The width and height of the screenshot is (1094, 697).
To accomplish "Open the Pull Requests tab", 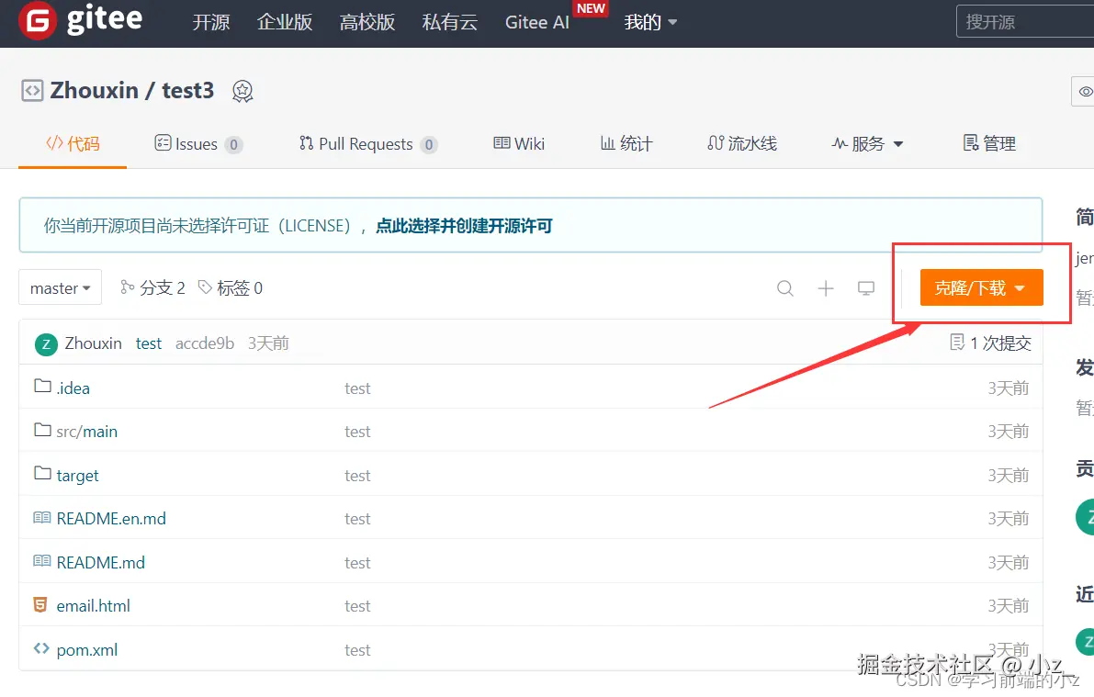I will coord(367,144).
